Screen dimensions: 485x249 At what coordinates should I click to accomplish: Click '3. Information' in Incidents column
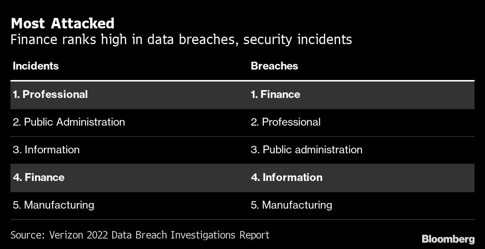coord(46,150)
